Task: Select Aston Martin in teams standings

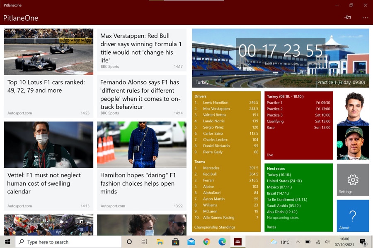Action: 226,199
